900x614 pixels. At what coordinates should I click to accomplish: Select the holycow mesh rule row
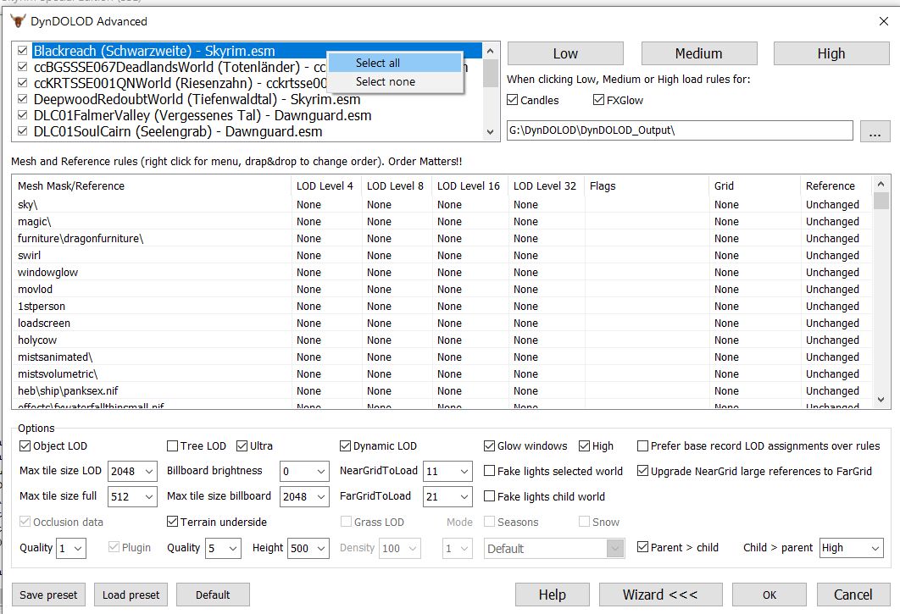(442, 340)
